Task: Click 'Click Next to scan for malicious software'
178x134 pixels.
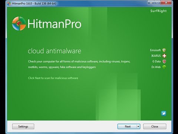Action: (53, 78)
